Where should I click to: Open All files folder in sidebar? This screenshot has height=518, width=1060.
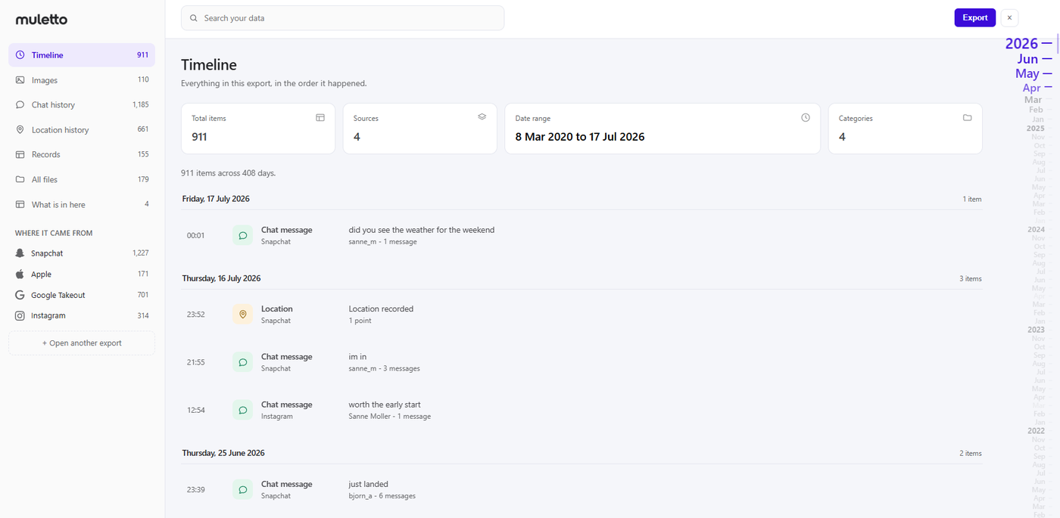82,179
